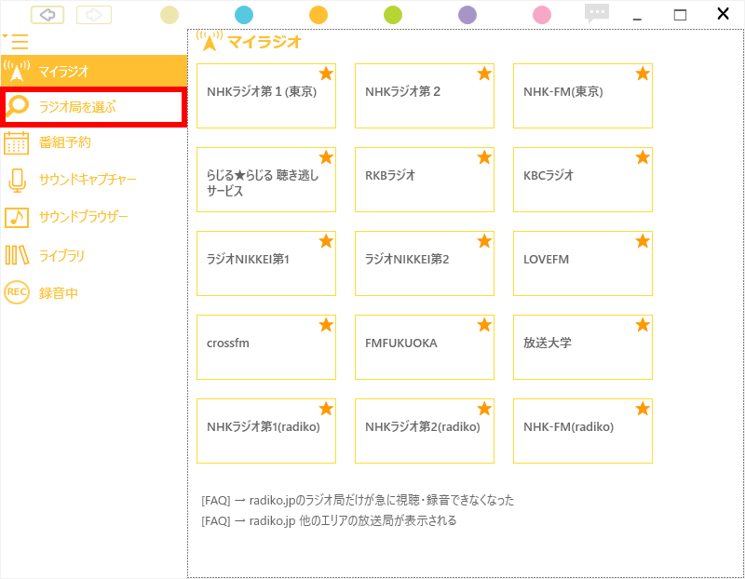Maximize the radio application window
This screenshot has height=579, width=745.
click(x=680, y=15)
